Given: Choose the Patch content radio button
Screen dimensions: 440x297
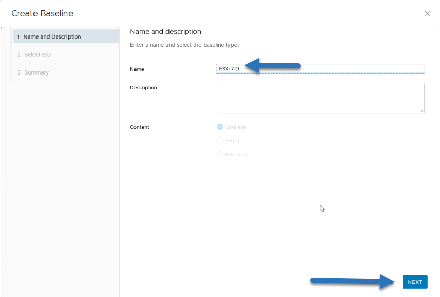Looking at the screenshot, I should (220, 140).
